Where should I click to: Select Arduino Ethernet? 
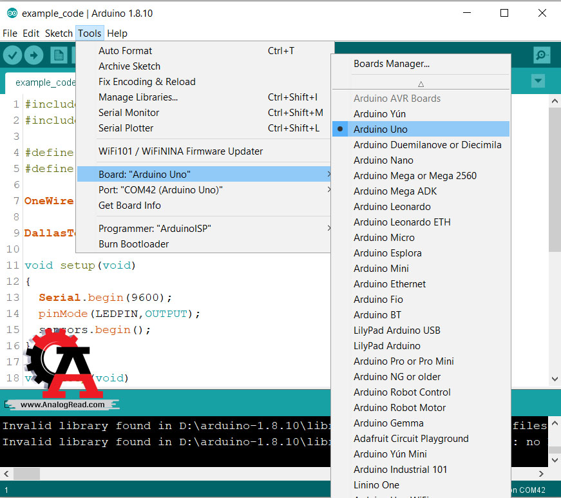[421, 283]
